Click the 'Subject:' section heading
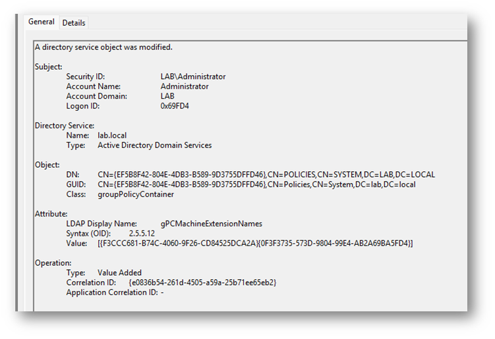The height and width of the screenshot is (339, 495). pyautogui.click(x=48, y=66)
